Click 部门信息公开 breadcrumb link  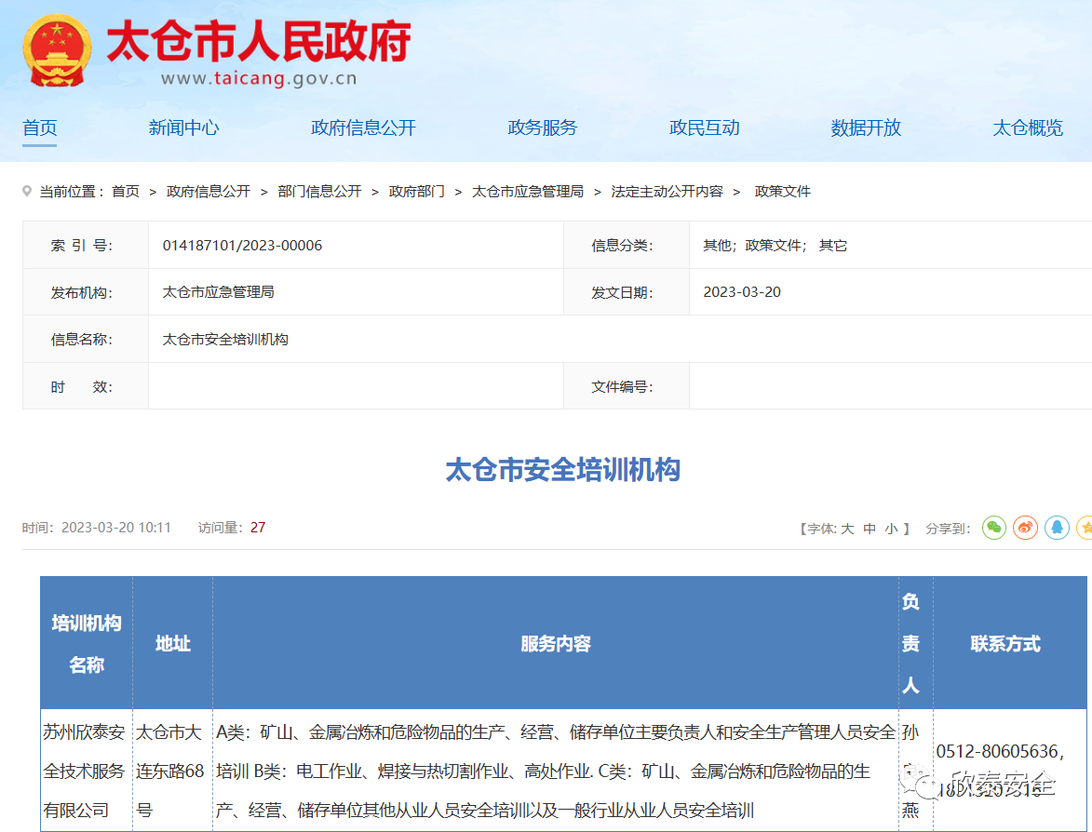tap(319, 192)
